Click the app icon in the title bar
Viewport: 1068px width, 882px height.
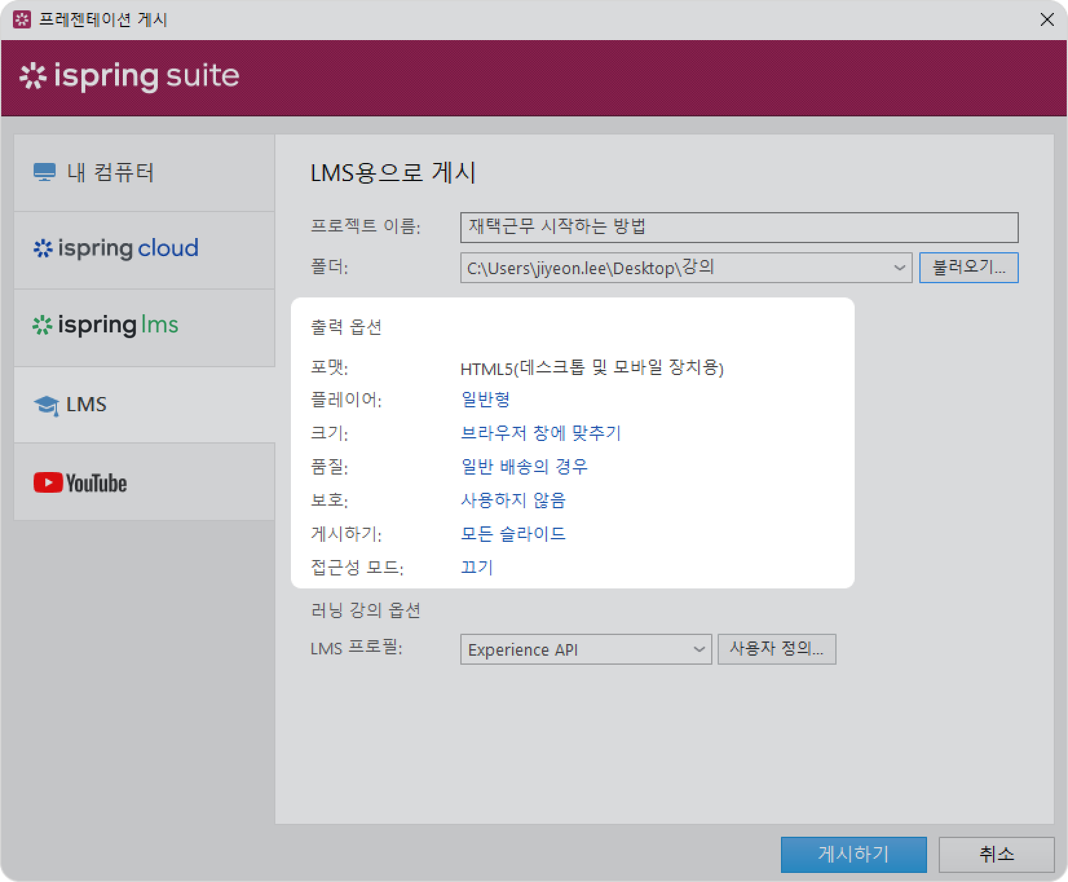(x=21, y=19)
